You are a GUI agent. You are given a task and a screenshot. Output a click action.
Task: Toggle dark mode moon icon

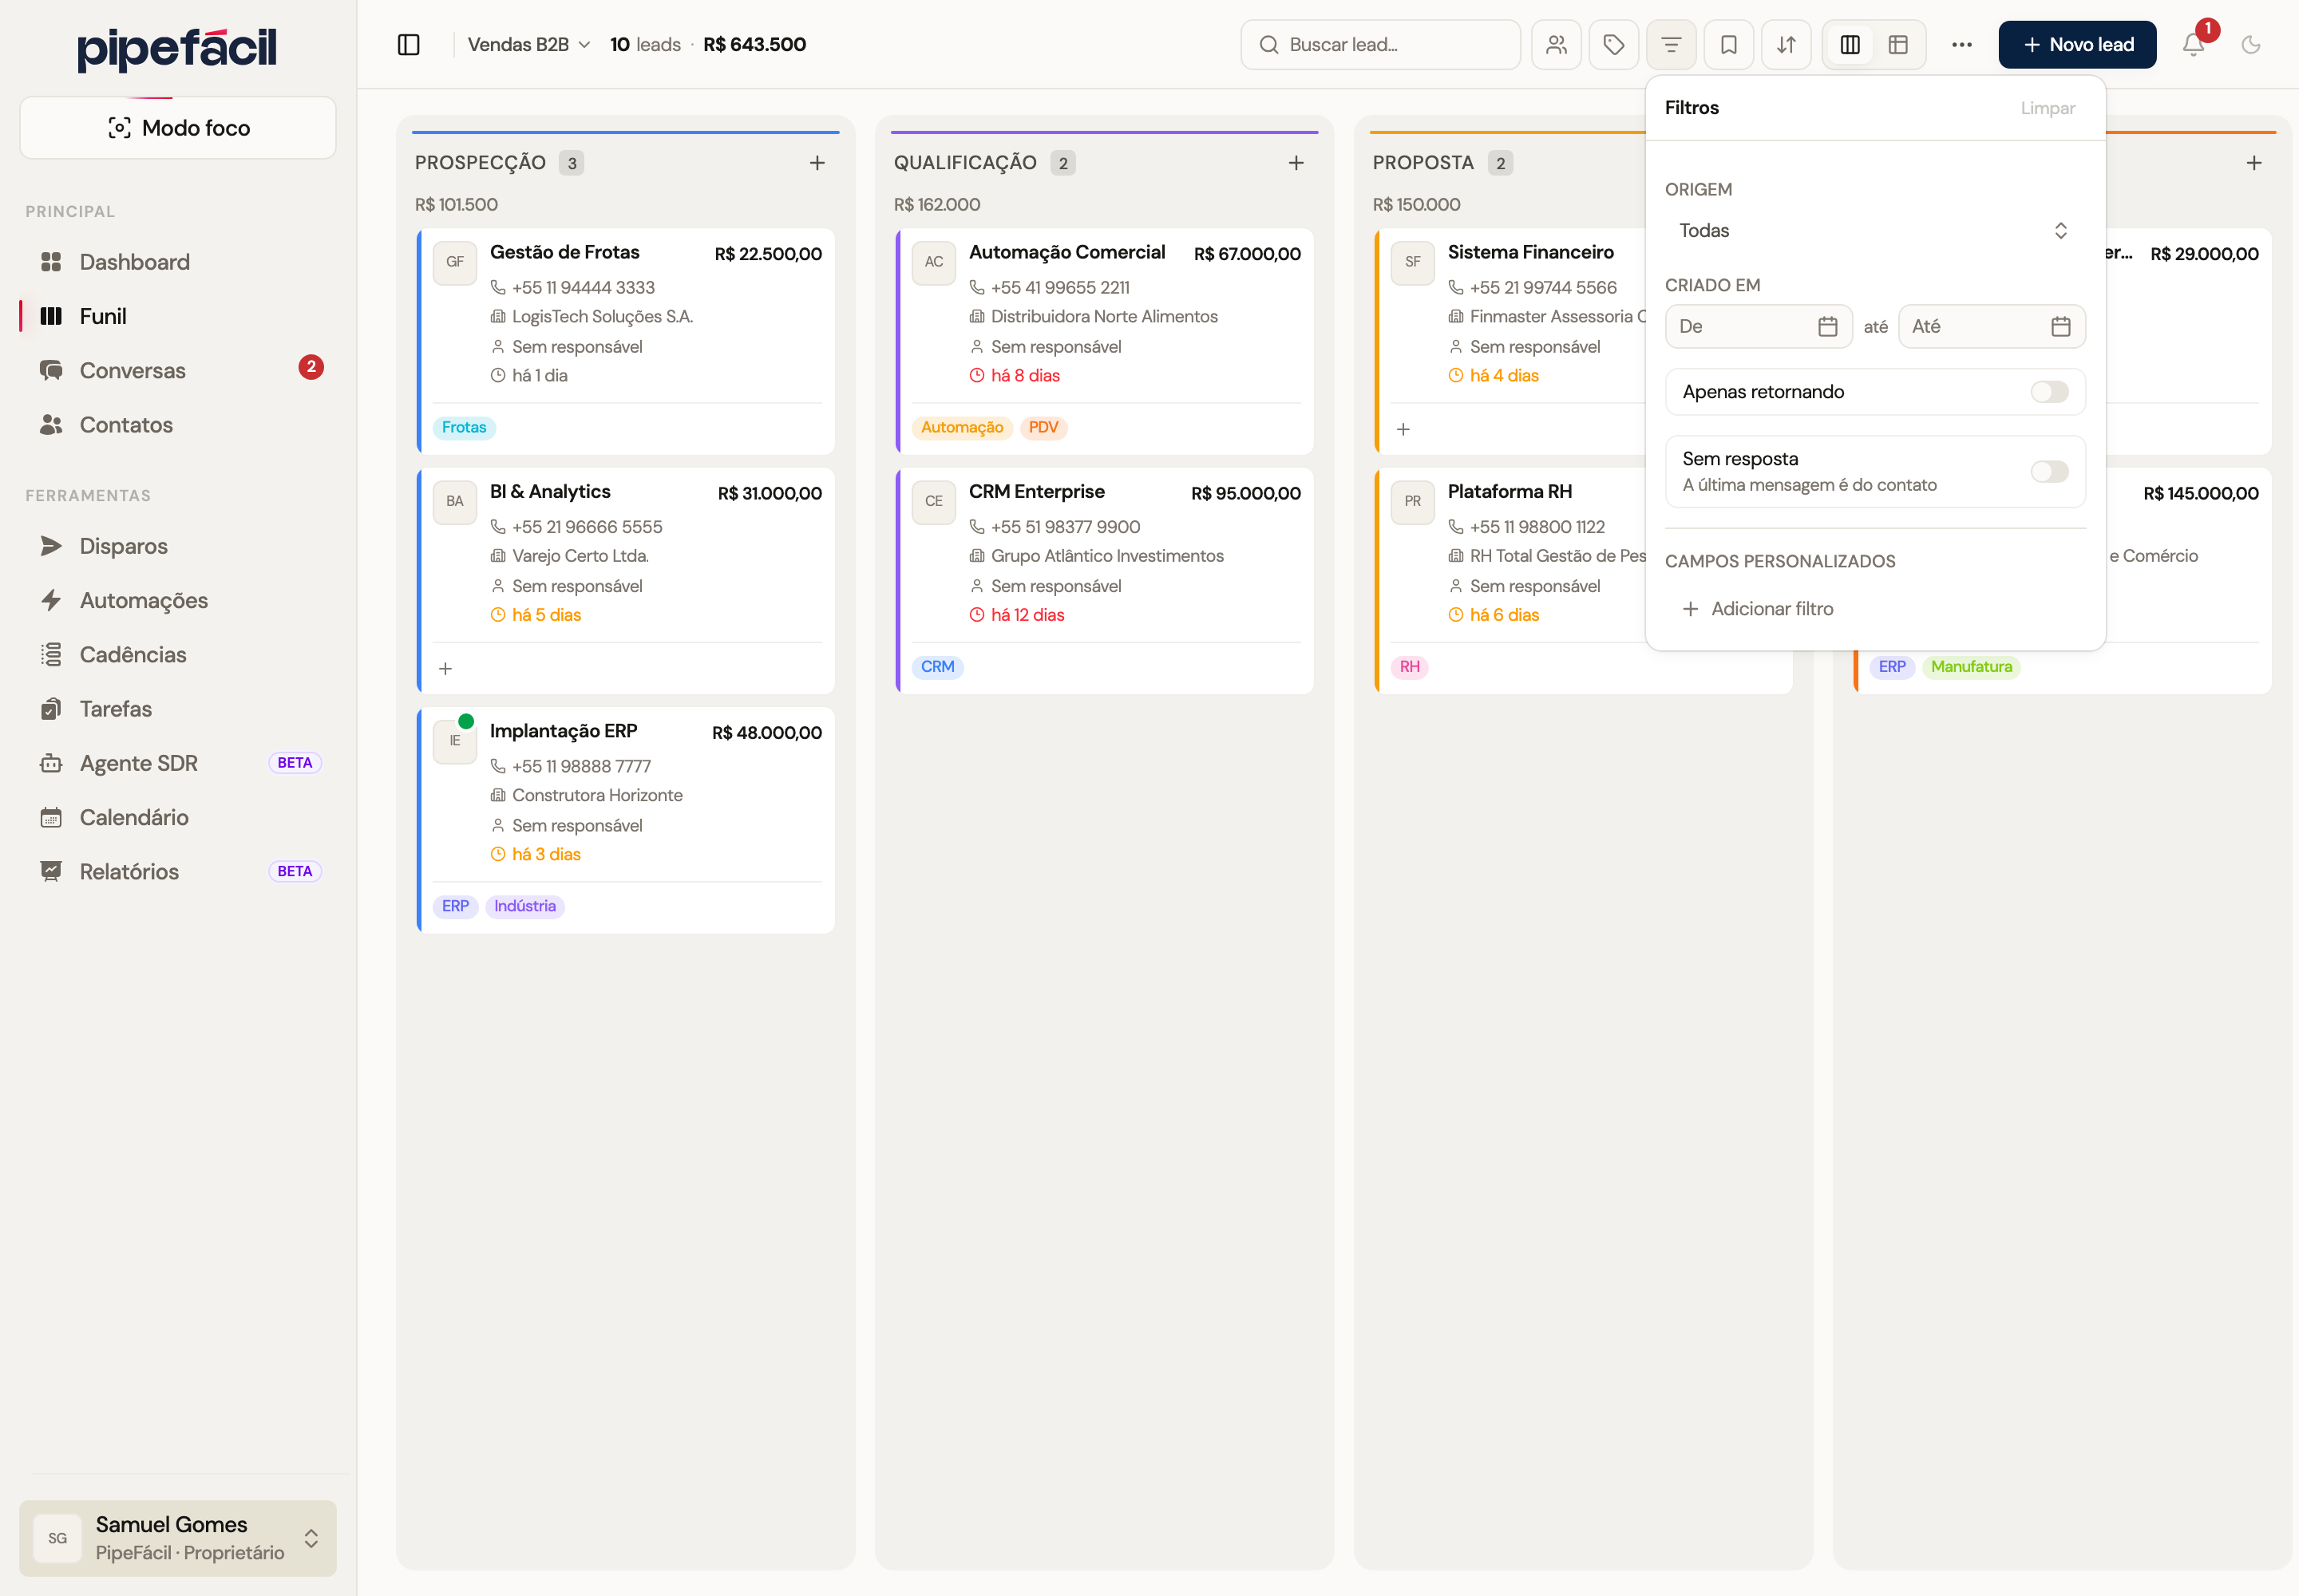pos(2251,44)
